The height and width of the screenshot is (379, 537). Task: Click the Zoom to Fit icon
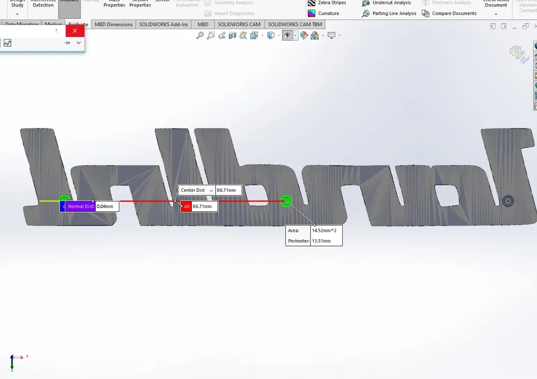[200, 35]
